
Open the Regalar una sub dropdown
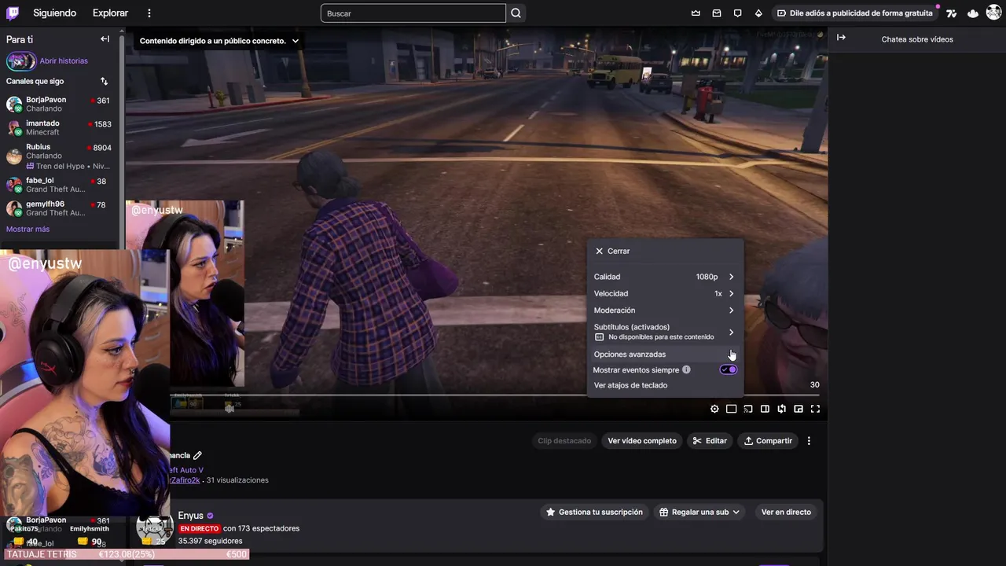699,512
